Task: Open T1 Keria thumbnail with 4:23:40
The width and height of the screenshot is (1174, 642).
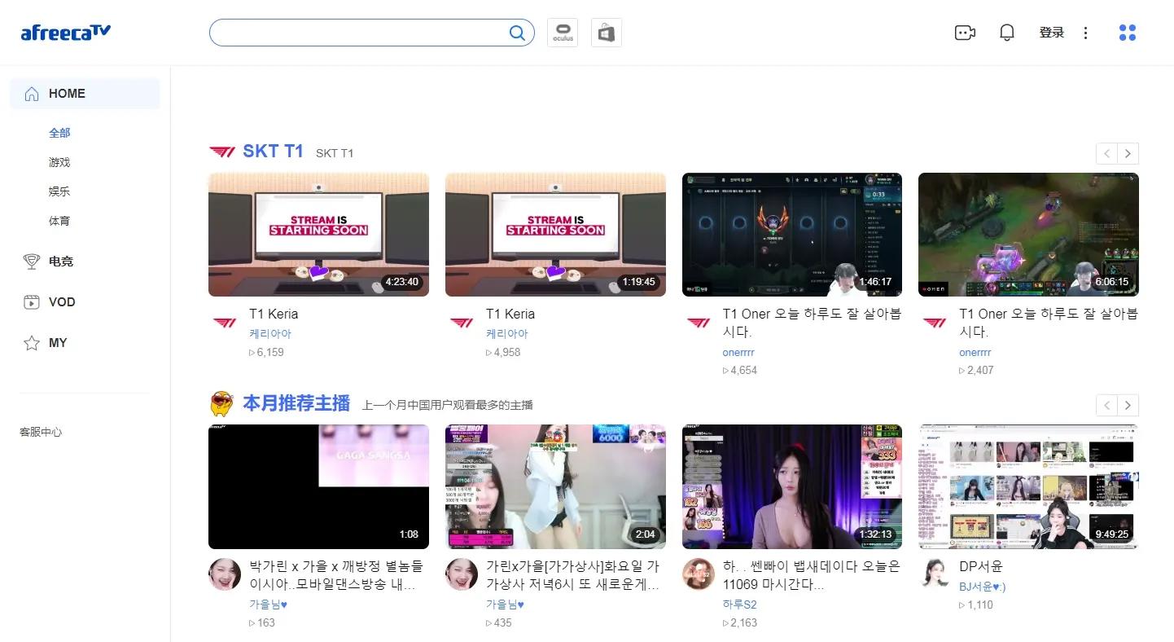Action: (x=318, y=235)
